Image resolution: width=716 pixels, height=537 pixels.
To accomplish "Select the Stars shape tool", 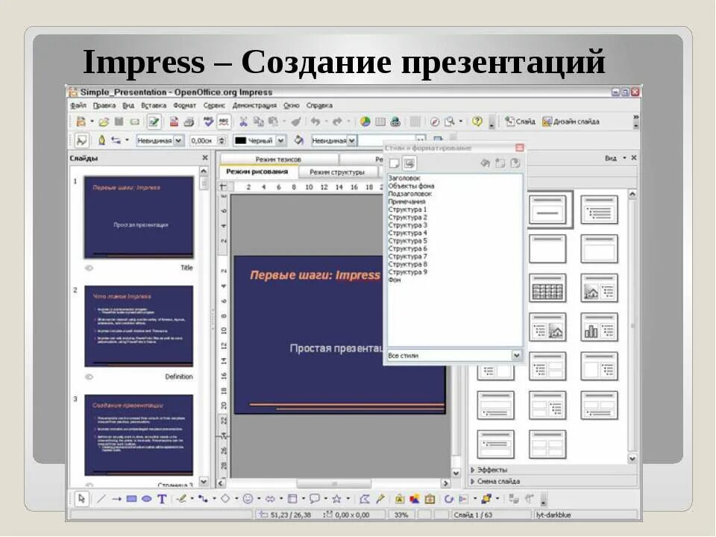I will (x=336, y=499).
